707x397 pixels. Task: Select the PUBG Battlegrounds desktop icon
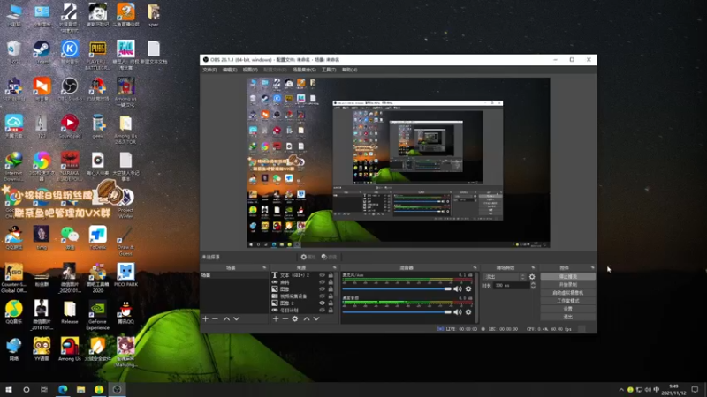tap(97, 56)
